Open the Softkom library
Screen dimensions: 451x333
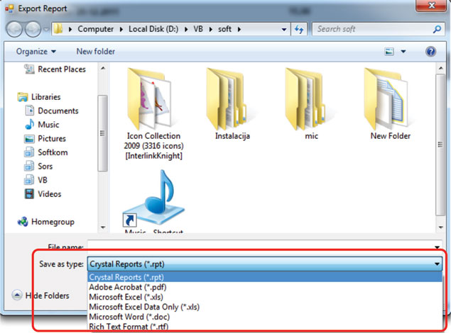click(x=53, y=152)
